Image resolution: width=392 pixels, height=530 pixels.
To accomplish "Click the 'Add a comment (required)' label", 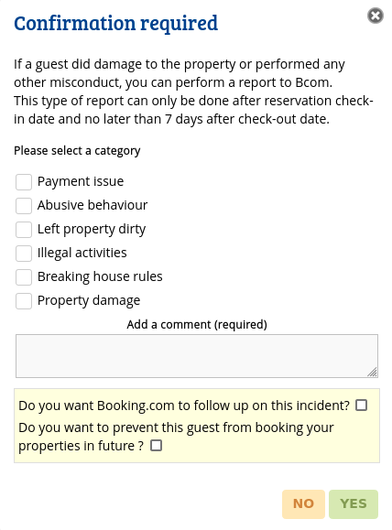I will coord(197,324).
